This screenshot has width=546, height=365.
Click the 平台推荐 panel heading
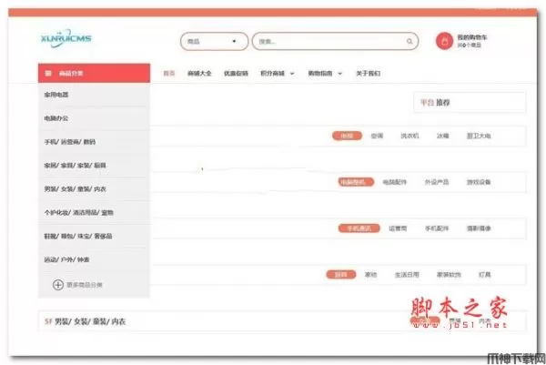pos(435,102)
